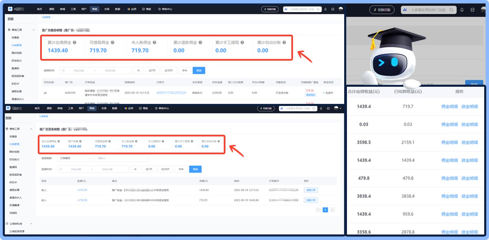Click 本年 in fund detail window

click(x=181, y=169)
